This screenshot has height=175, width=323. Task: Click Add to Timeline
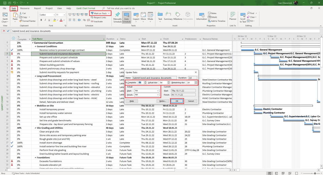pos(217,21)
